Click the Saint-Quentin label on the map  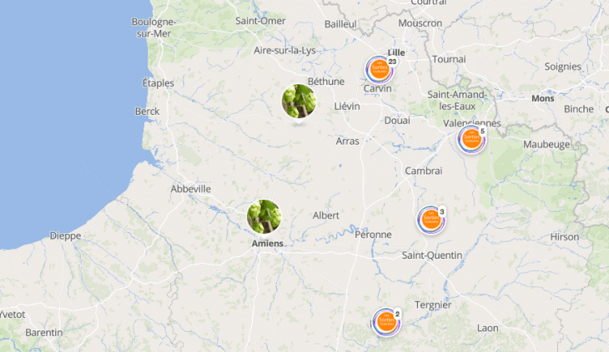coord(432,255)
